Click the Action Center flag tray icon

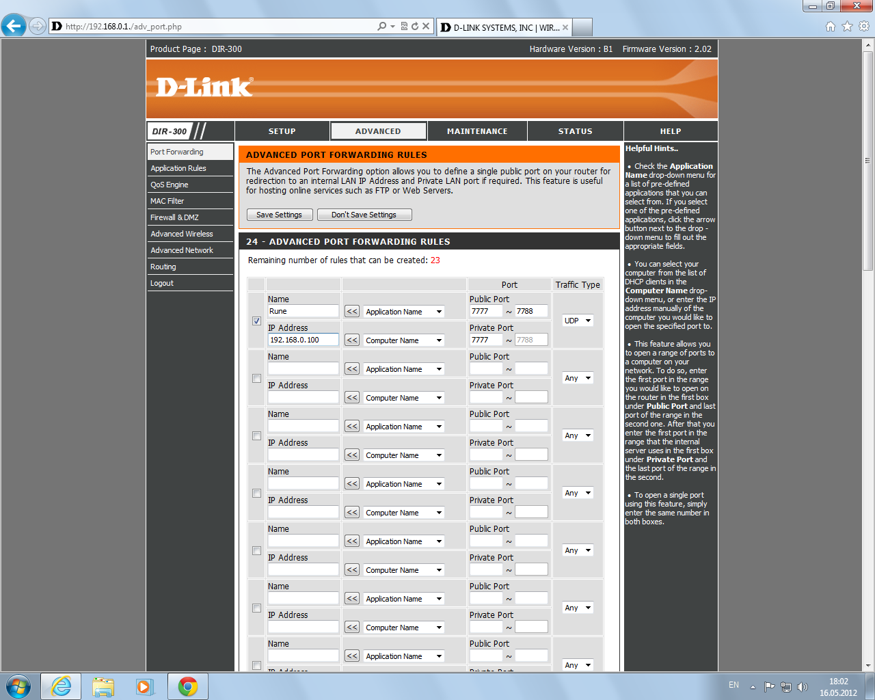click(769, 687)
